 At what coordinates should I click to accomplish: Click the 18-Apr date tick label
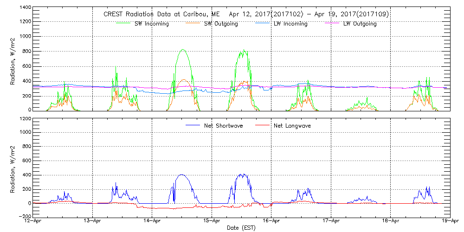coord(390,222)
